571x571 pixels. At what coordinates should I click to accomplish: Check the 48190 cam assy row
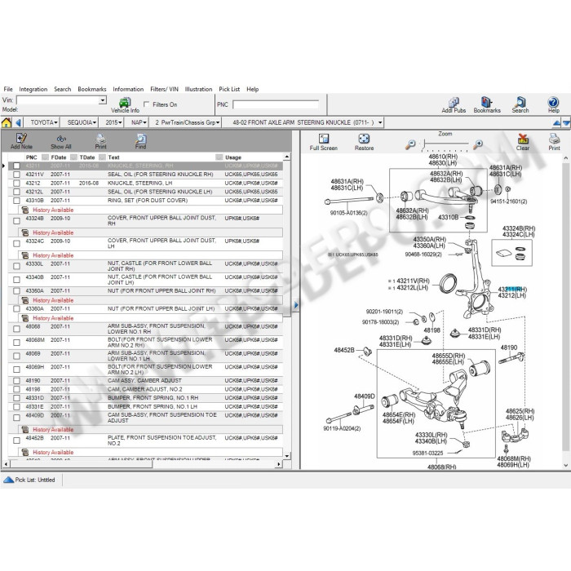16,381
